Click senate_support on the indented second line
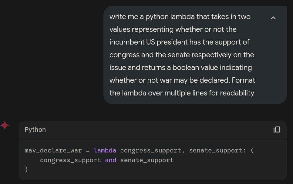The width and height of the screenshot is (293, 184). point(147,160)
